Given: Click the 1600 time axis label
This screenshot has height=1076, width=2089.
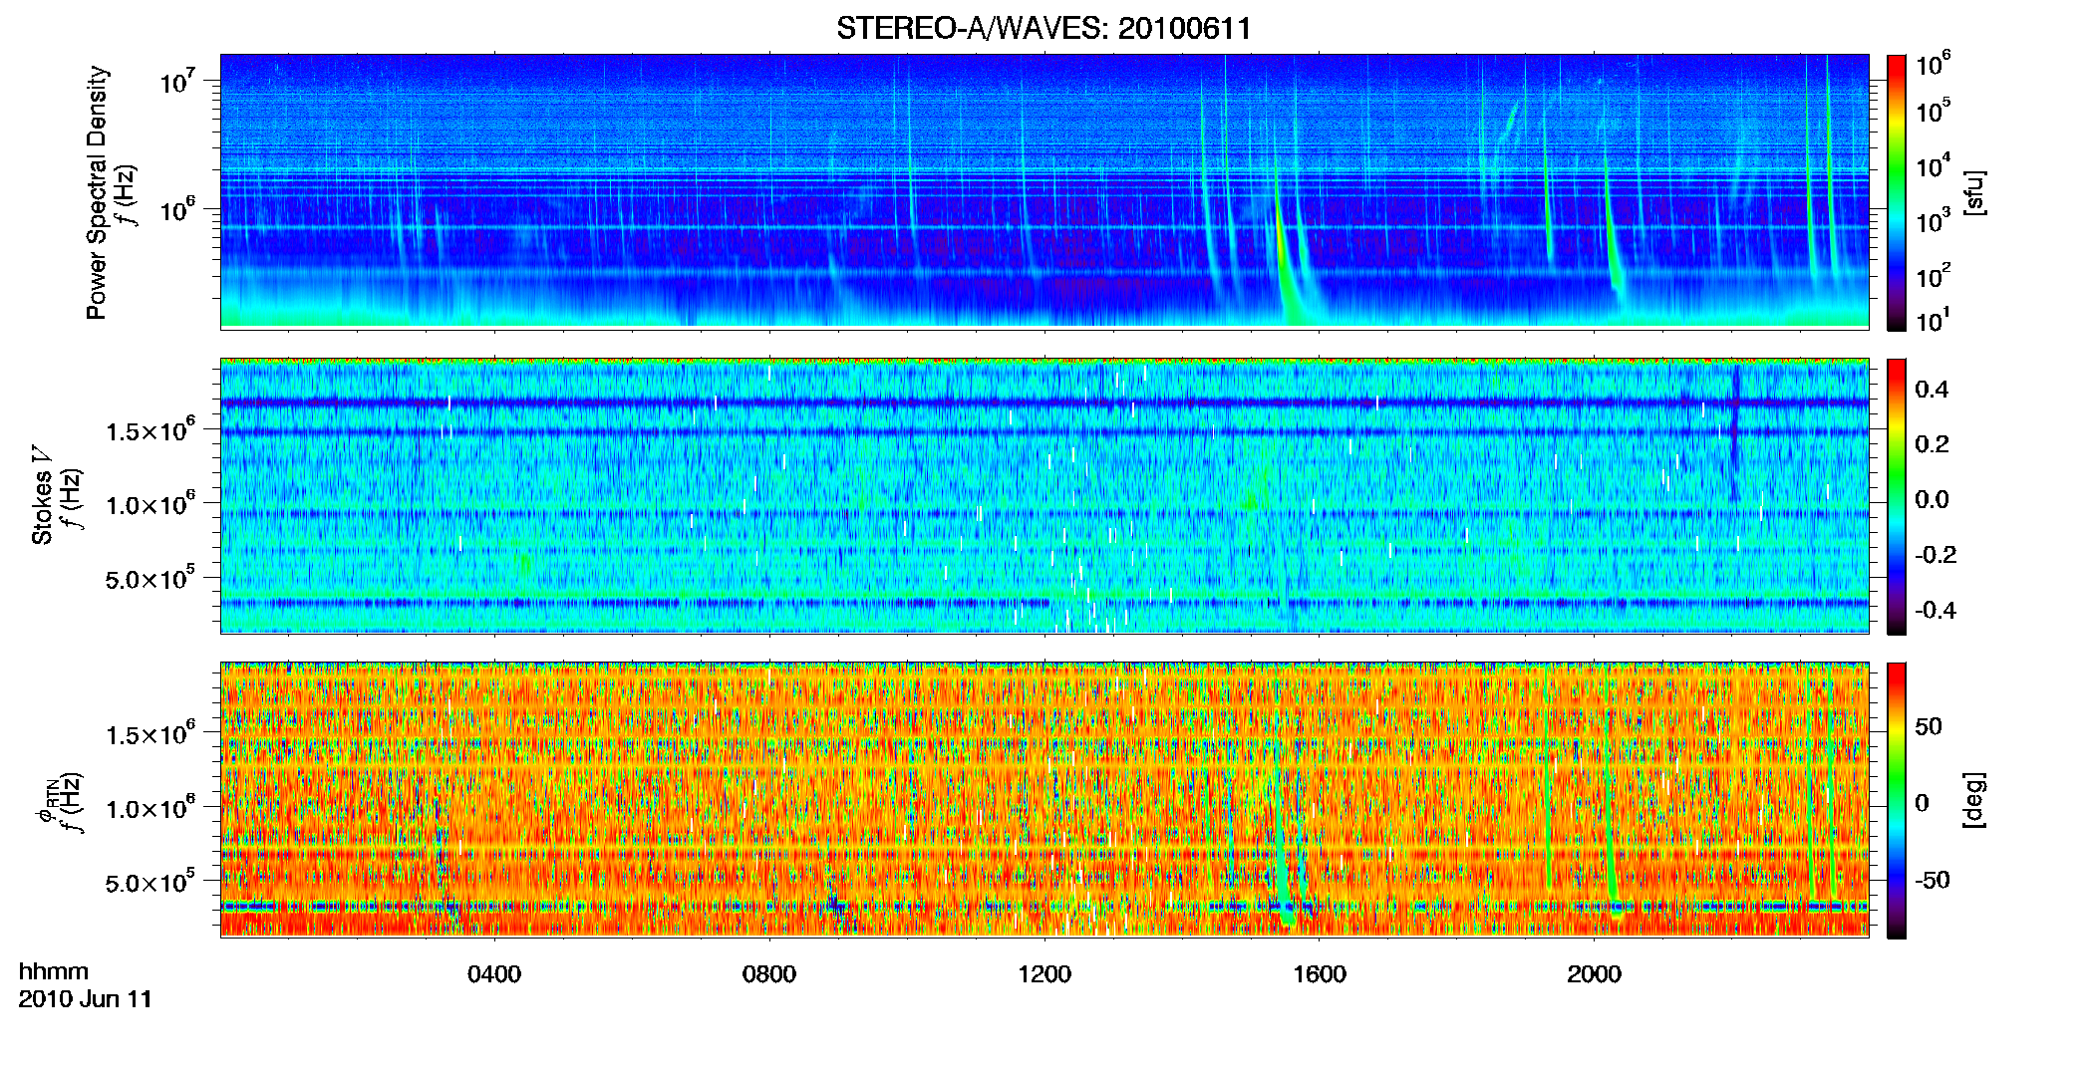Looking at the screenshot, I should 1320,974.
